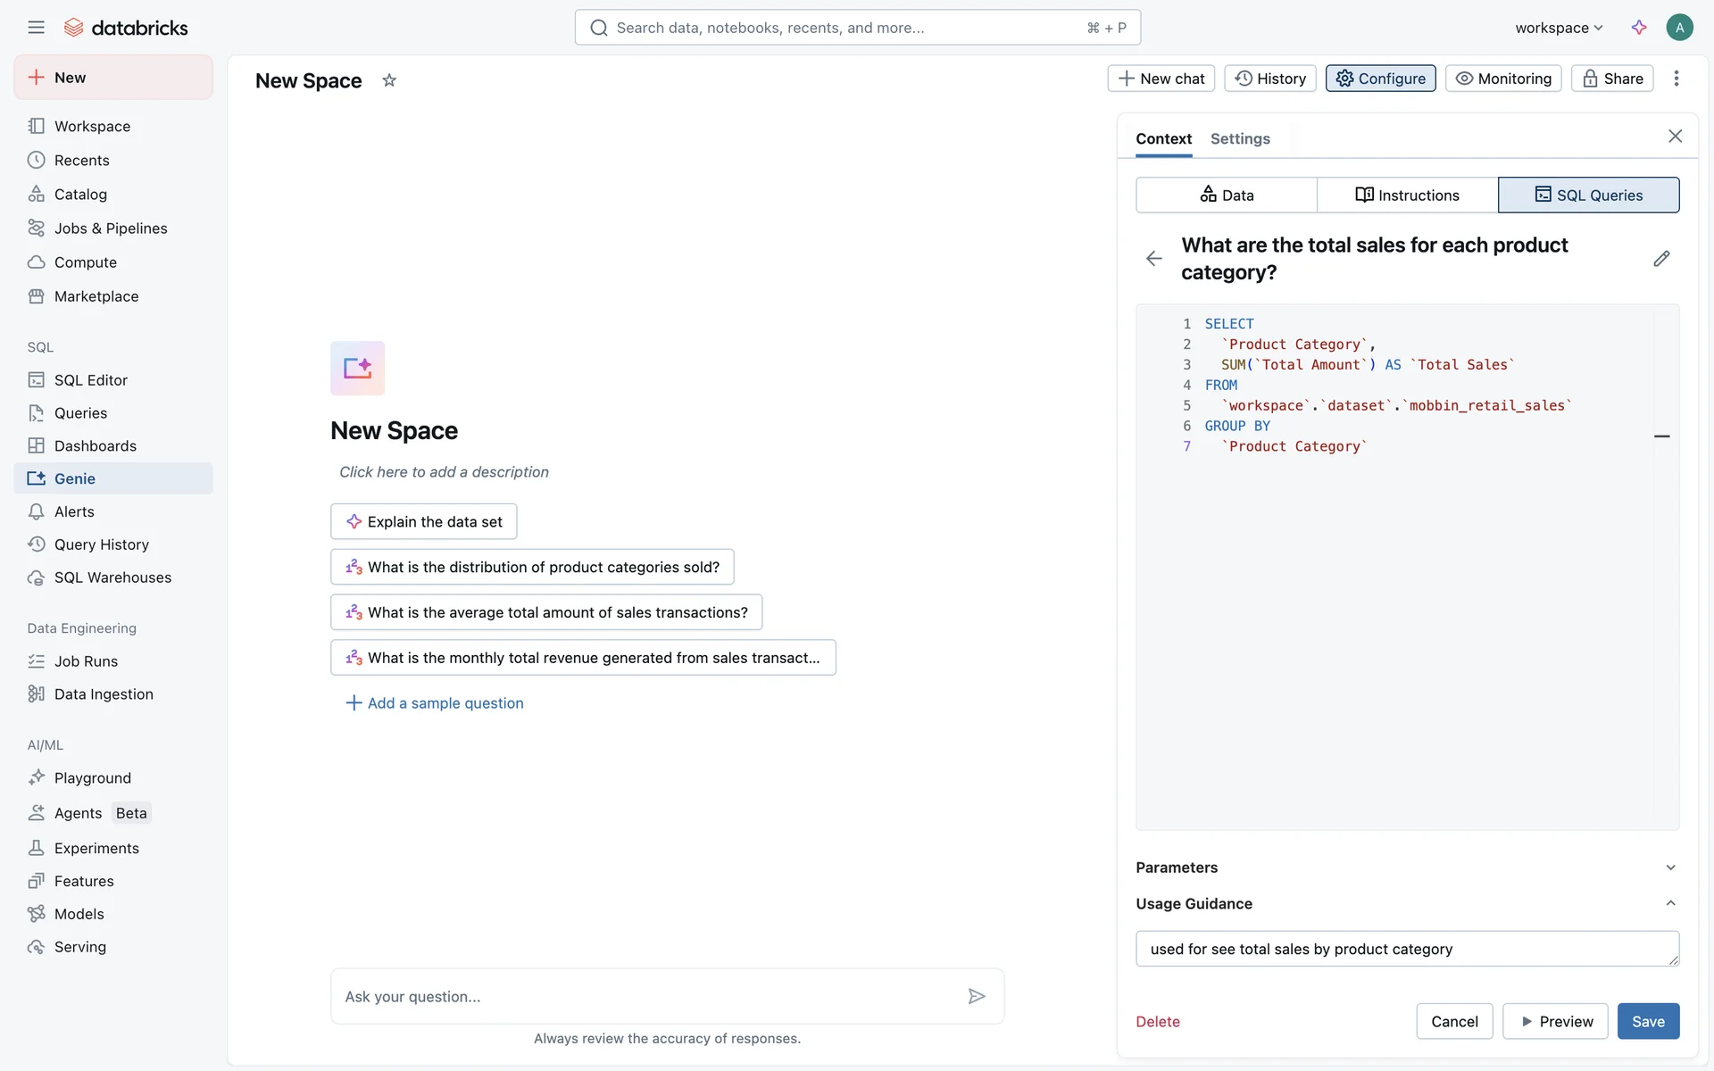
Task: Select the Instructions tab
Action: (1407, 195)
